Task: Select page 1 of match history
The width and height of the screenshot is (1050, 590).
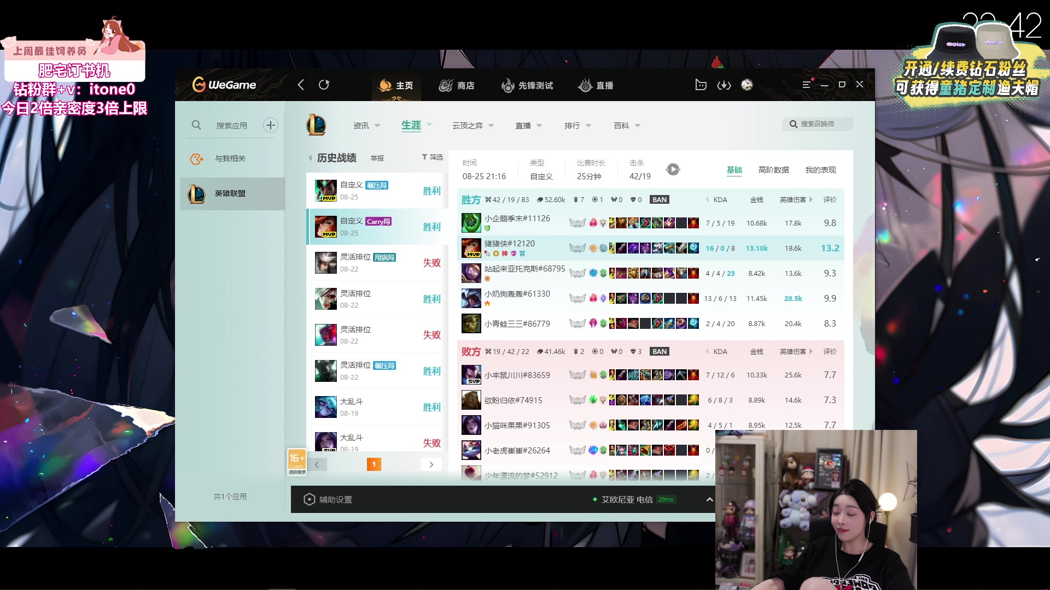Action: click(x=374, y=464)
